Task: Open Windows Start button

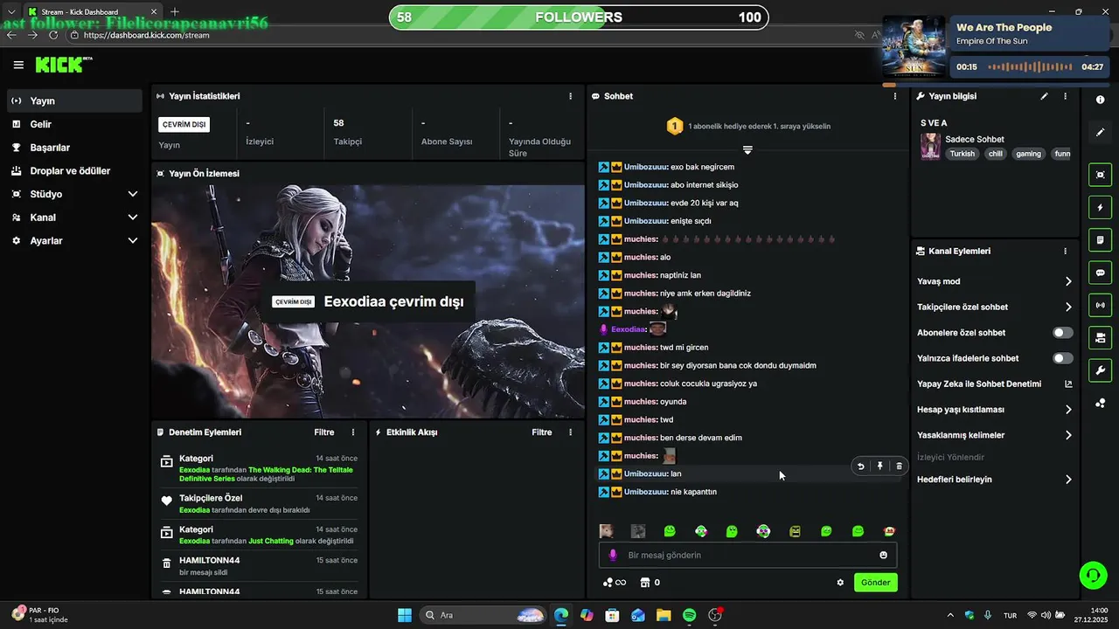Action: click(405, 615)
